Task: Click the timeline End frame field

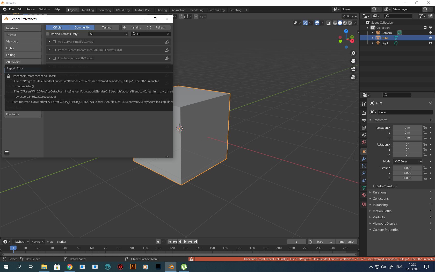Action: (x=346, y=242)
